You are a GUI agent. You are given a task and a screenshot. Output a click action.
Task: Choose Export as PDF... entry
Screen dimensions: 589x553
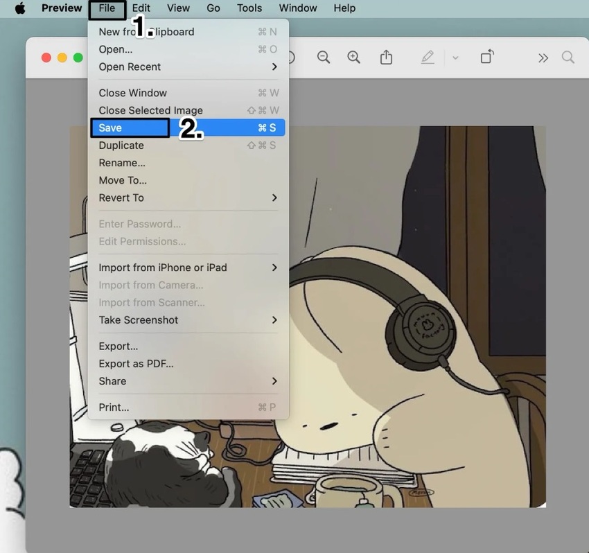(188, 364)
